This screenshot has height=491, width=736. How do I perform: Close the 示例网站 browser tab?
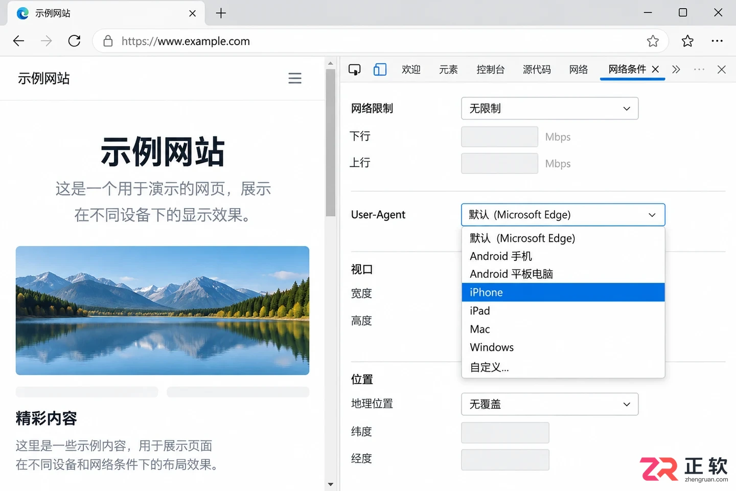(x=192, y=13)
